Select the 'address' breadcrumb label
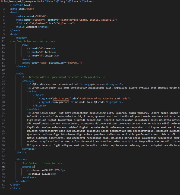This screenshot has height=195, width=180. tap(89, 1)
